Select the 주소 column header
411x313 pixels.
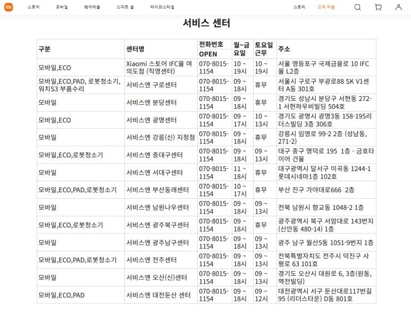[326, 49]
